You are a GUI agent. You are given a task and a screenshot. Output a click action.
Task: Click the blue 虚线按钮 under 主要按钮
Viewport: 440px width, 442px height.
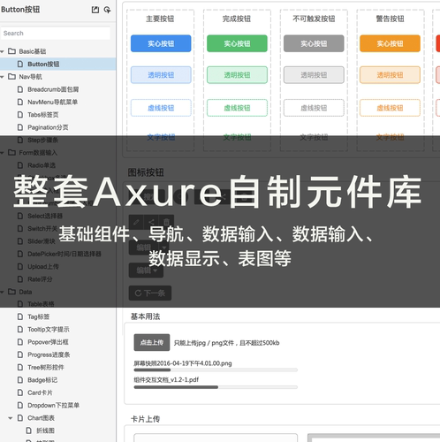(x=161, y=108)
